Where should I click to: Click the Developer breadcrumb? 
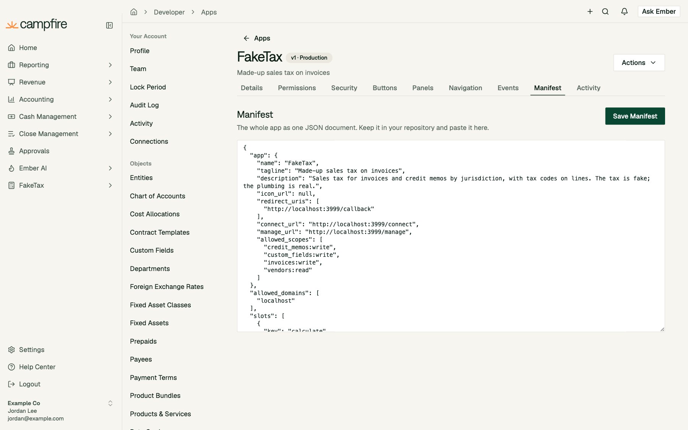[169, 12]
